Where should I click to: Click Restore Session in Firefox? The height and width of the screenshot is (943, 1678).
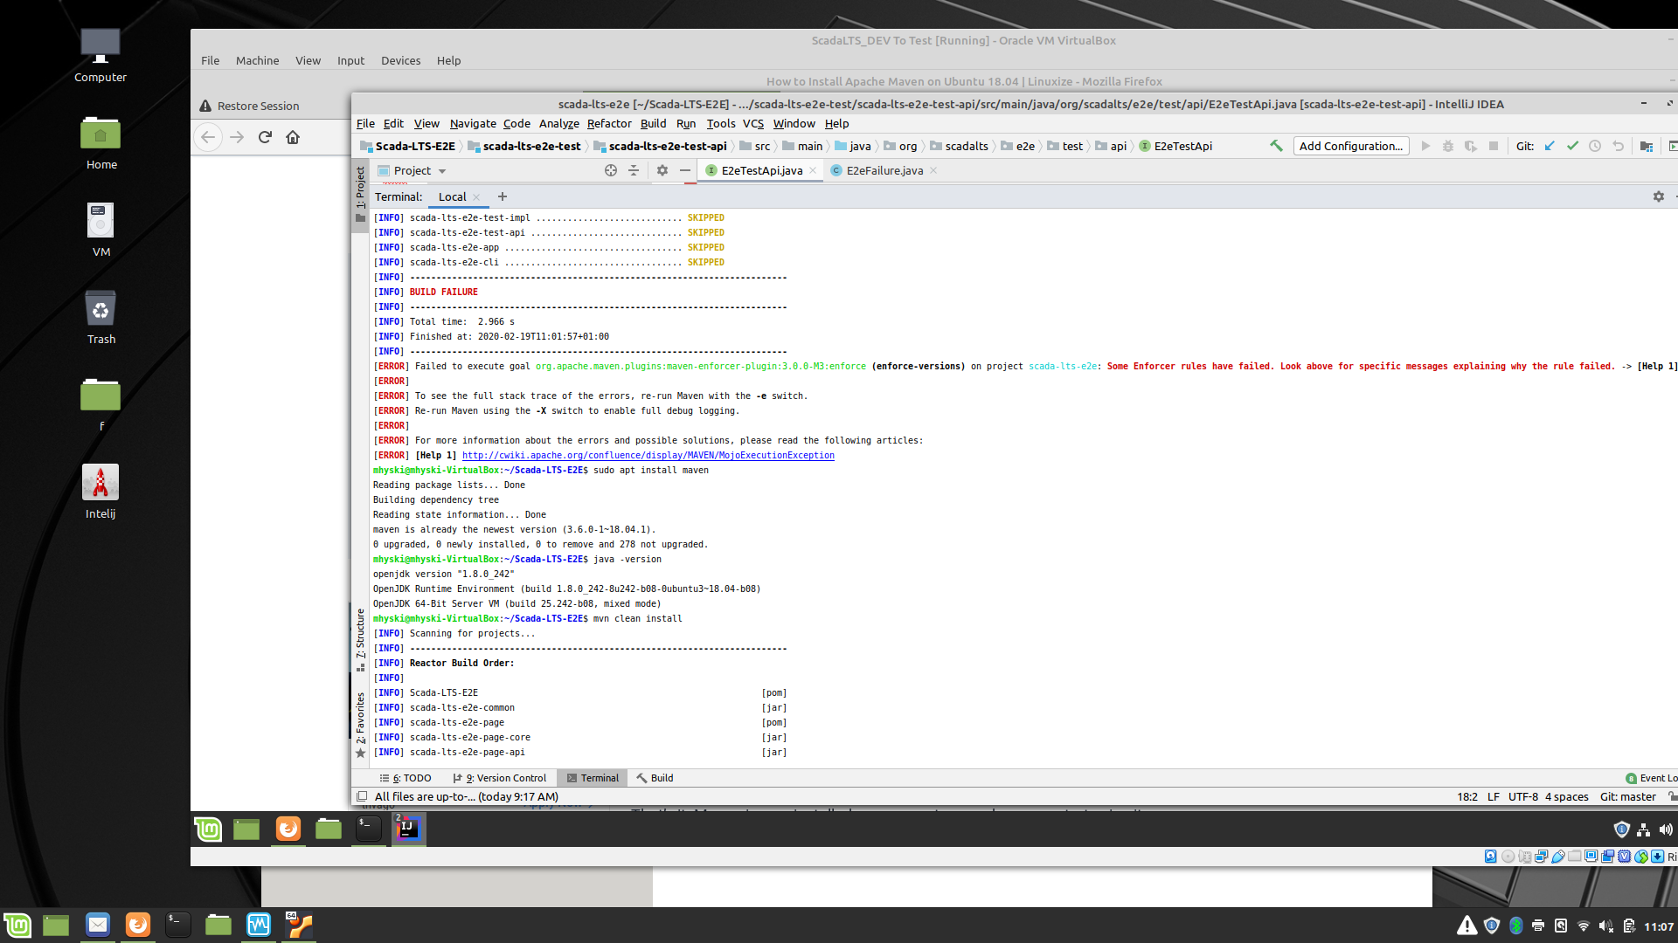coord(258,106)
